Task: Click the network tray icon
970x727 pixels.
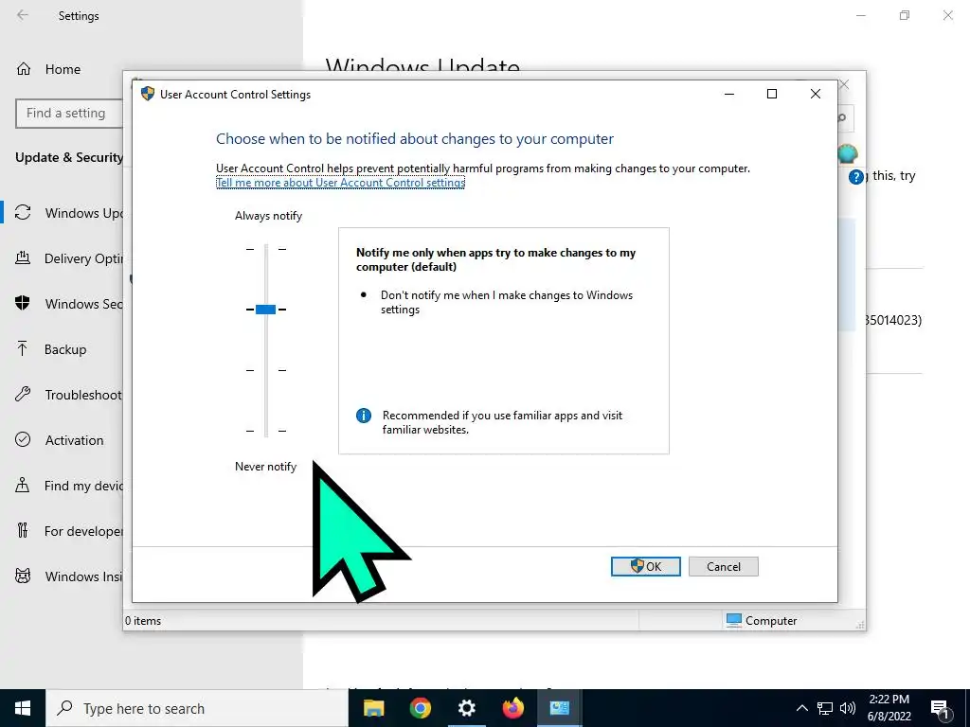Action: click(x=825, y=708)
